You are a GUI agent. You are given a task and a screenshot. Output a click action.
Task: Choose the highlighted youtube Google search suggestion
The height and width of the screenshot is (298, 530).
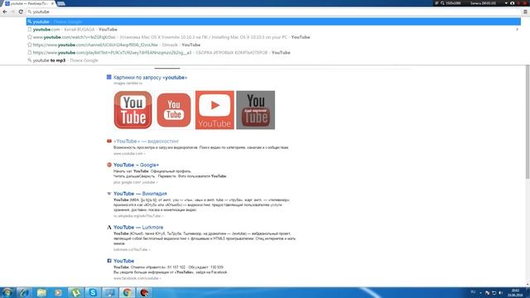[273, 22]
